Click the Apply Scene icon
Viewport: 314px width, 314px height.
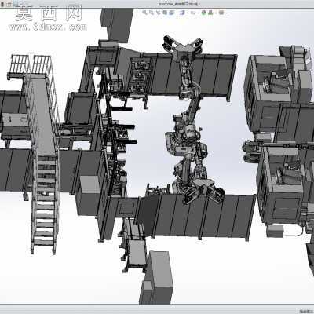click(210, 13)
